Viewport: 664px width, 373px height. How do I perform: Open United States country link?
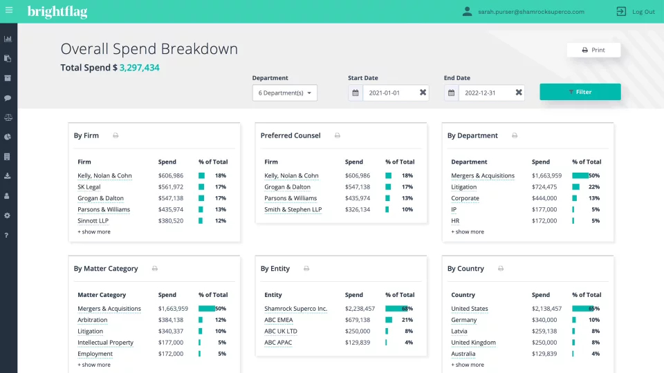point(469,309)
